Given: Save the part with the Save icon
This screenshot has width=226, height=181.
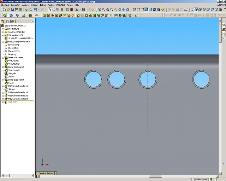Looking at the screenshot, I should coord(12,10).
